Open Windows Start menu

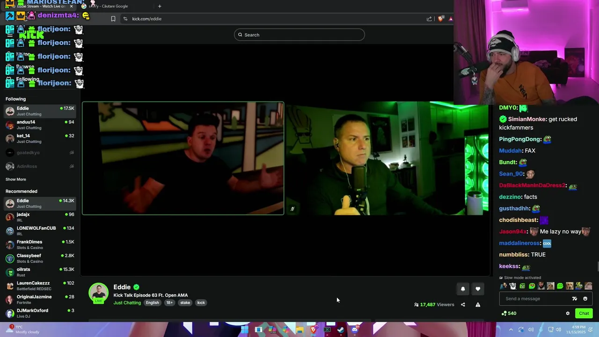point(244,330)
